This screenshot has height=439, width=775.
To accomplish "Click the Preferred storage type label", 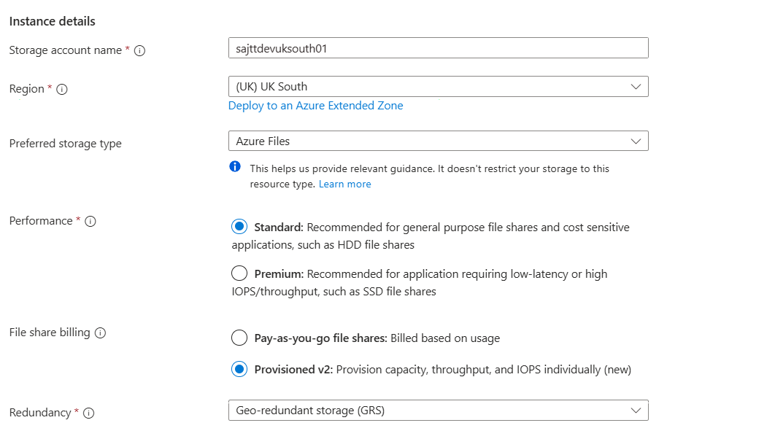I will [x=65, y=144].
